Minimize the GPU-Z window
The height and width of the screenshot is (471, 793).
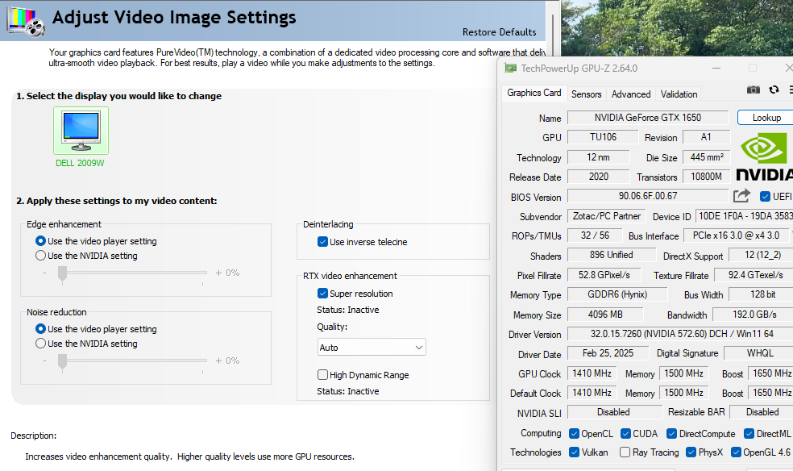point(716,69)
